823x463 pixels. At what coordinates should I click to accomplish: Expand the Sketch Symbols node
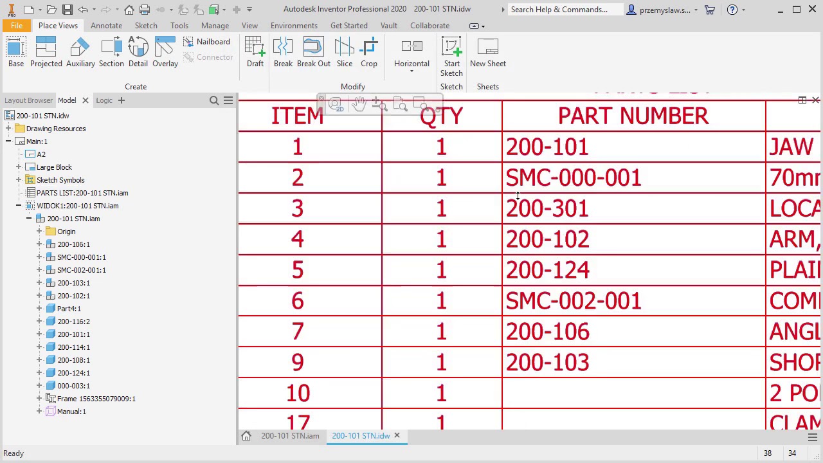point(19,180)
